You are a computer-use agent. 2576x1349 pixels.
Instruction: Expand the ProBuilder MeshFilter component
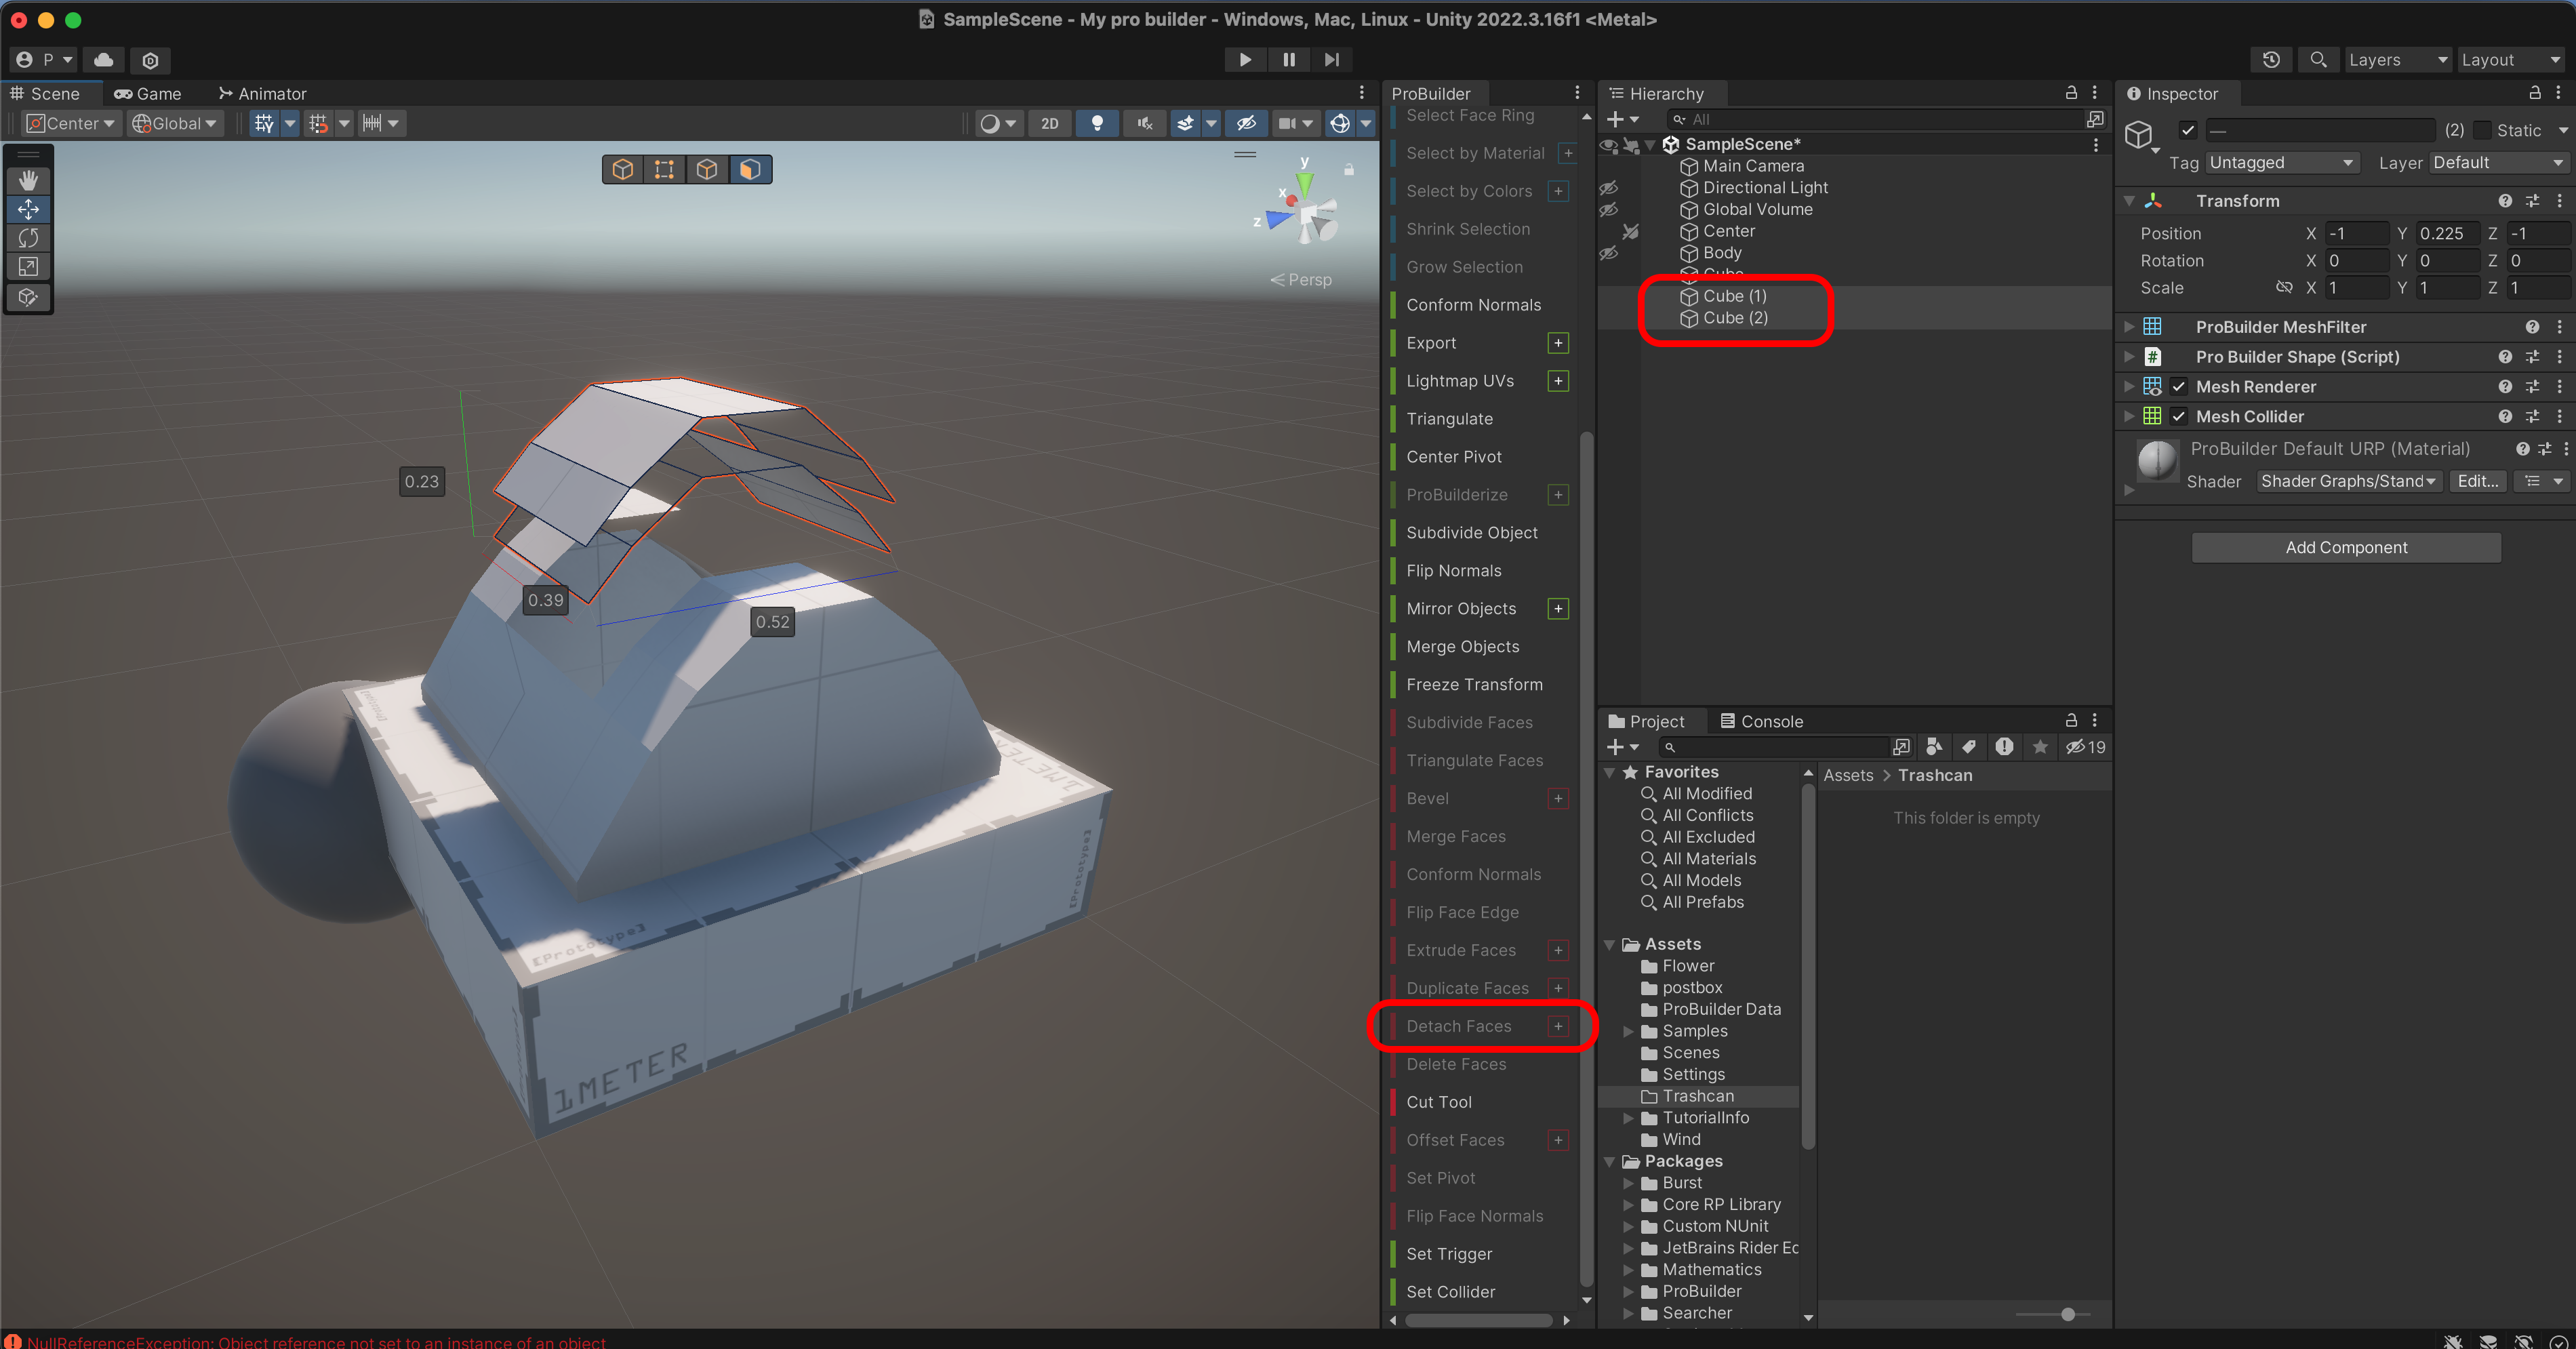(x=2129, y=327)
